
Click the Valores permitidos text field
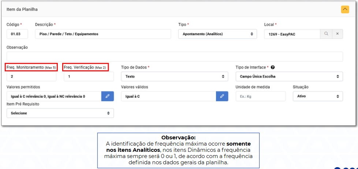pyautogui.click(x=54, y=96)
